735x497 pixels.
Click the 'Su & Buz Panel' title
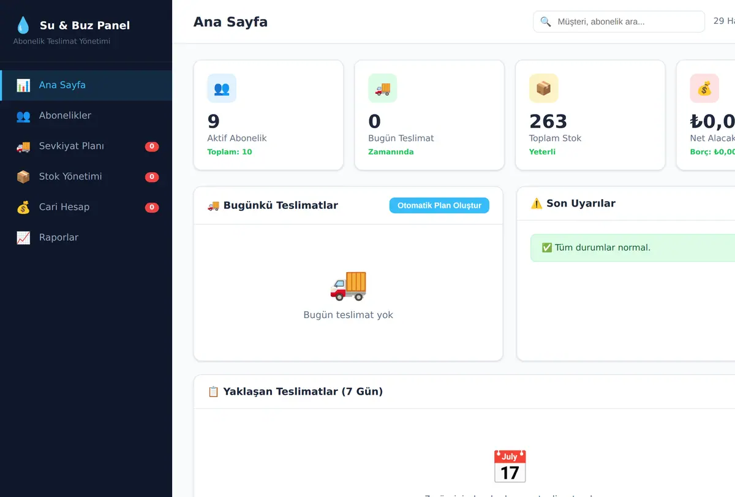pyautogui.click(x=85, y=26)
